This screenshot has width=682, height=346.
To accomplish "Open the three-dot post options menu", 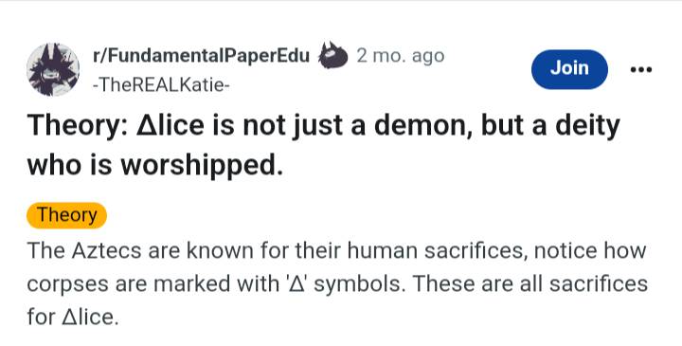I will (641, 69).
